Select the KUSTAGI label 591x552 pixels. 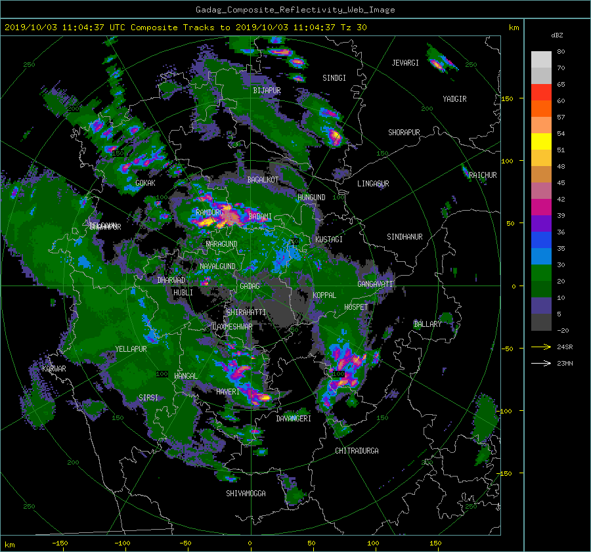[329, 240]
